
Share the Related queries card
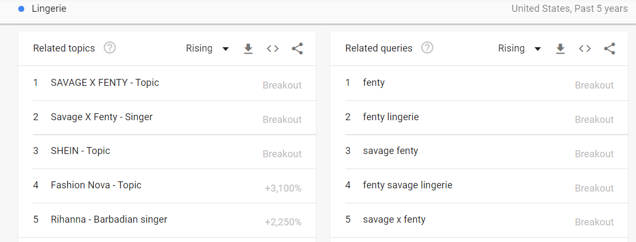610,49
